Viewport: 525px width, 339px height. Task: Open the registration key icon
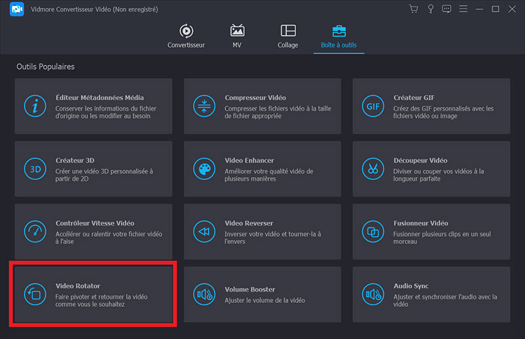coord(430,9)
